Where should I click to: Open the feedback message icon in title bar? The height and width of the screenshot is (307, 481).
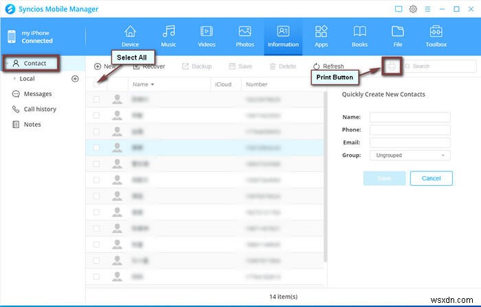(398, 9)
